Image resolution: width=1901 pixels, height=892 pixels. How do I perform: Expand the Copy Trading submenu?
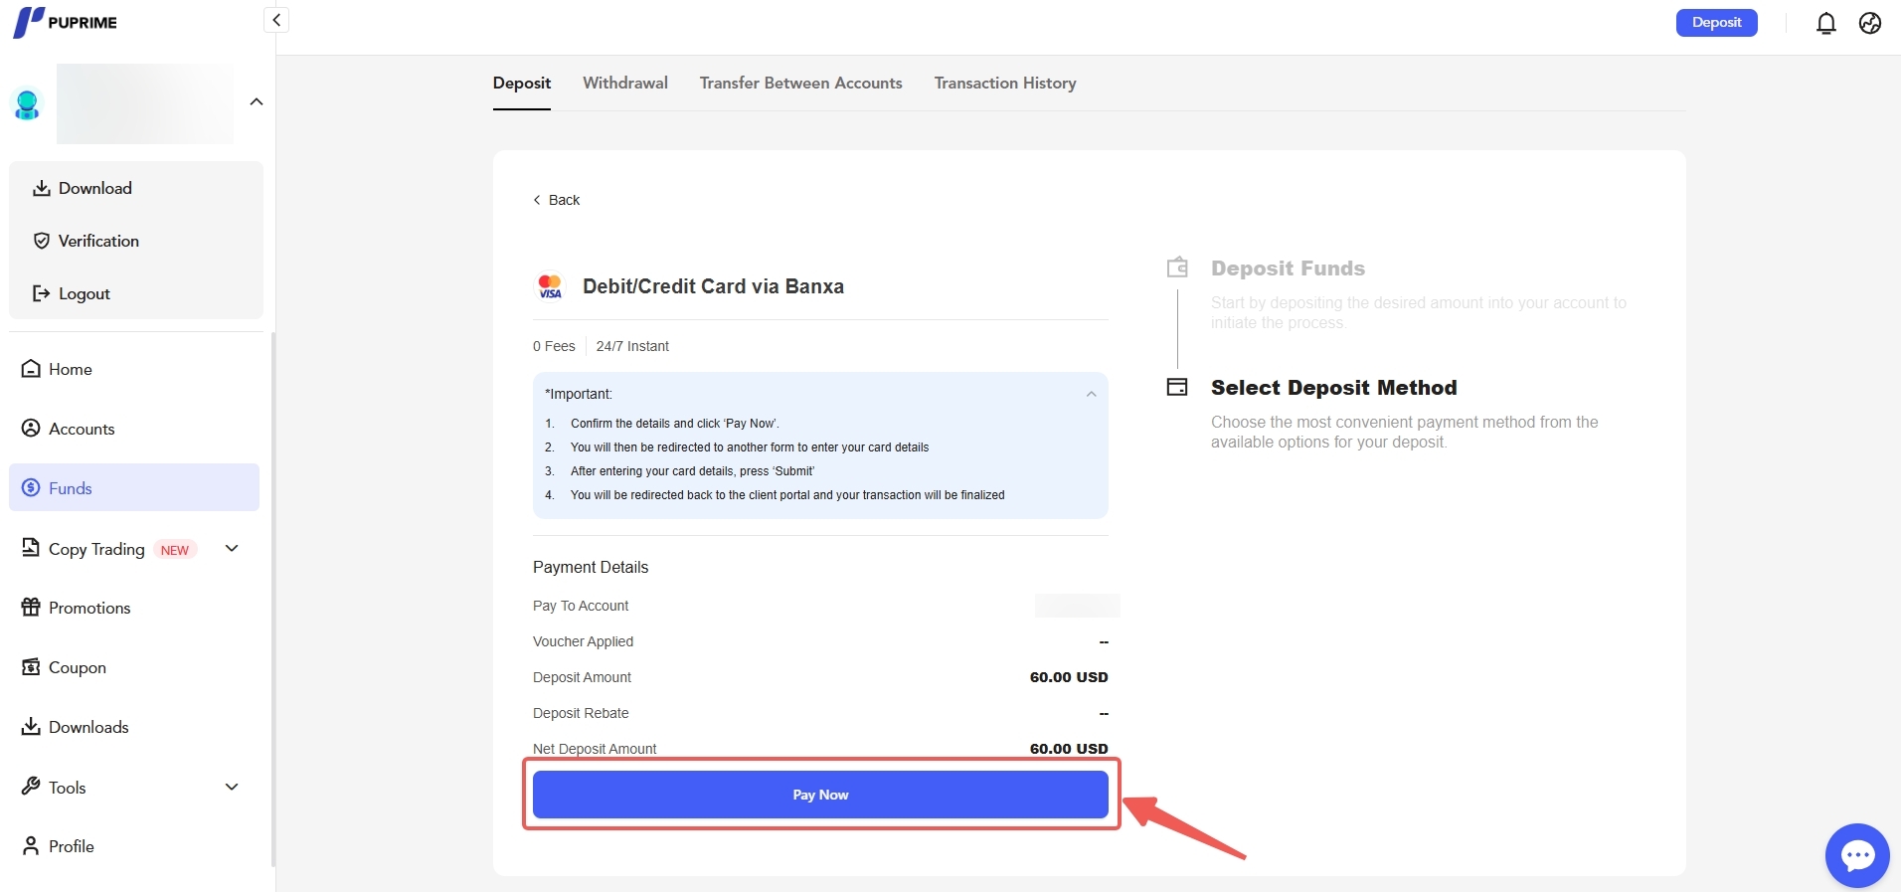232,549
